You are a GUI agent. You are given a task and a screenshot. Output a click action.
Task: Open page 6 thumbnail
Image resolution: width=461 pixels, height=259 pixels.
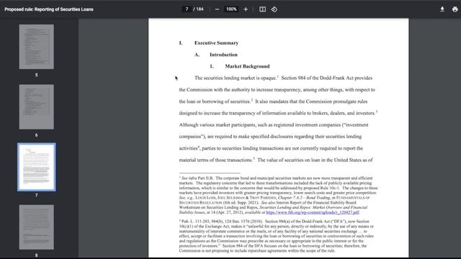(37, 107)
